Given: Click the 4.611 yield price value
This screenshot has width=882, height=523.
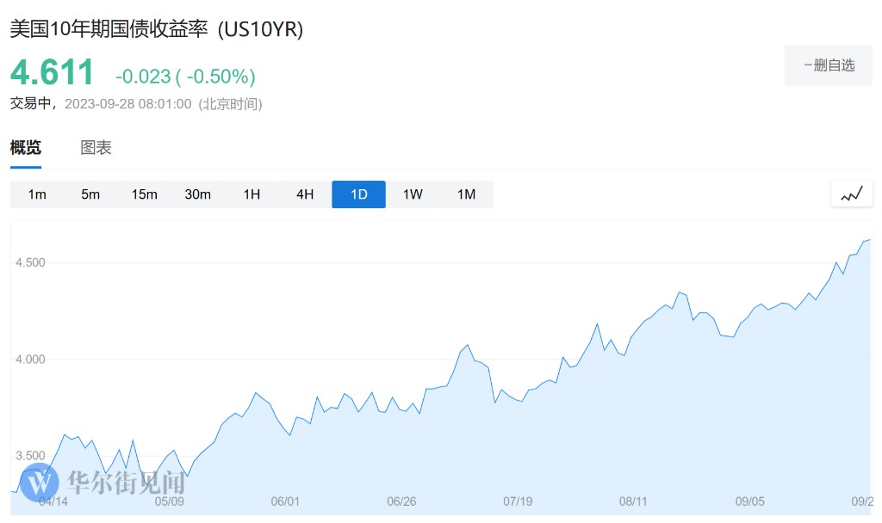Looking at the screenshot, I should (x=52, y=73).
